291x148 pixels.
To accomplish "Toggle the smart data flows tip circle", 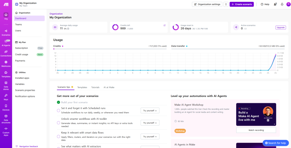I will (58, 137).
